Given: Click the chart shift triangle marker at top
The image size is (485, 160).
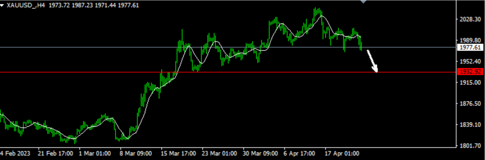Looking at the screenshot, I should click(x=363, y=2).
